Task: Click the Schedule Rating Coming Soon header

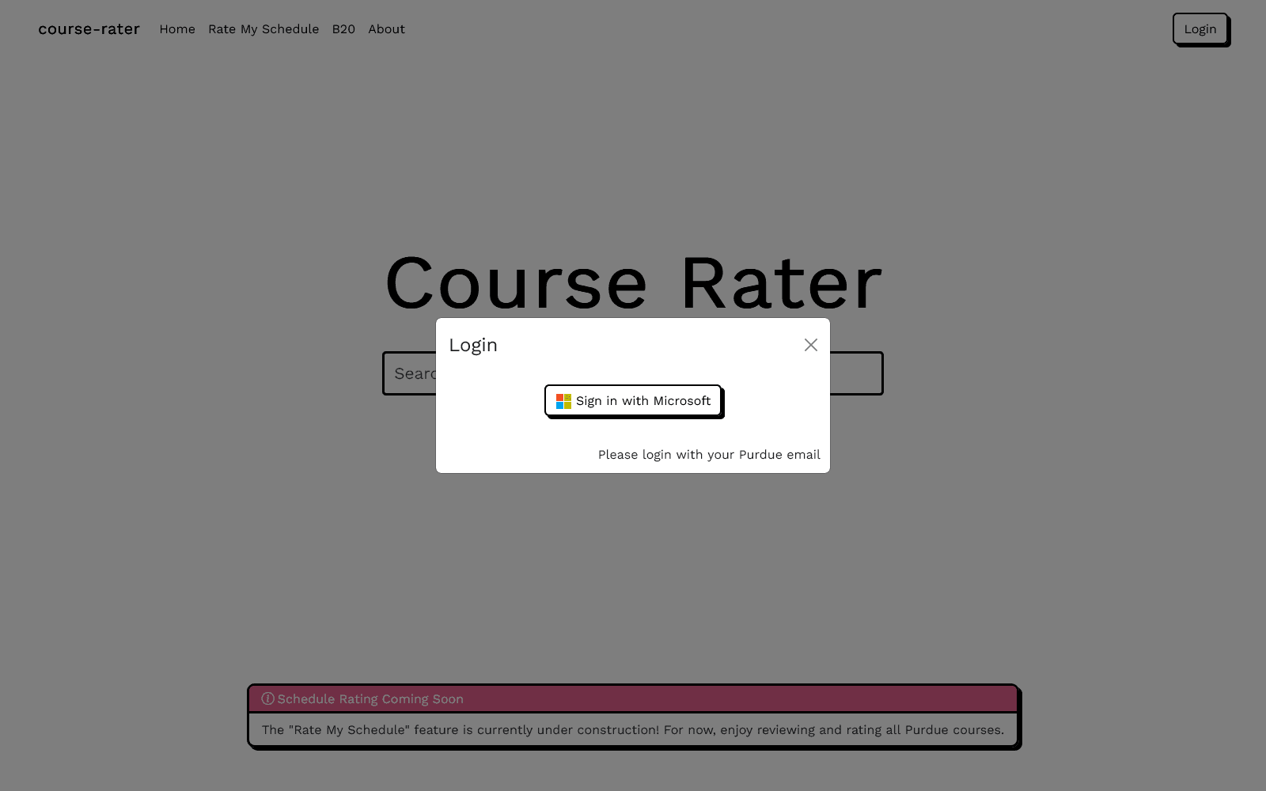Action: [633, 698]
